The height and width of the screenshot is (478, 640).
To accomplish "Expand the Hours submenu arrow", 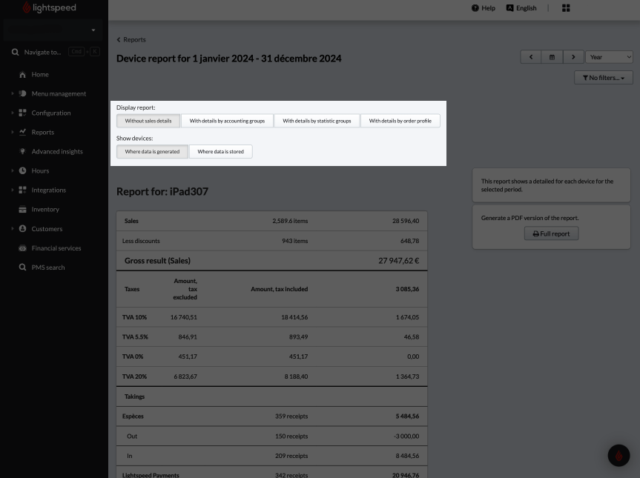I will pyautogui.click(x=13, y=171).
